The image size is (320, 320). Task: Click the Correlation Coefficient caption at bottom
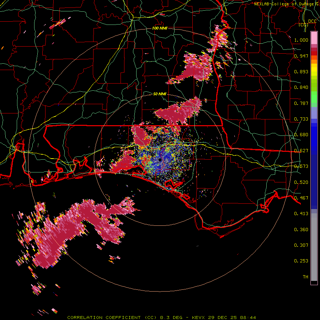[161, 318]
